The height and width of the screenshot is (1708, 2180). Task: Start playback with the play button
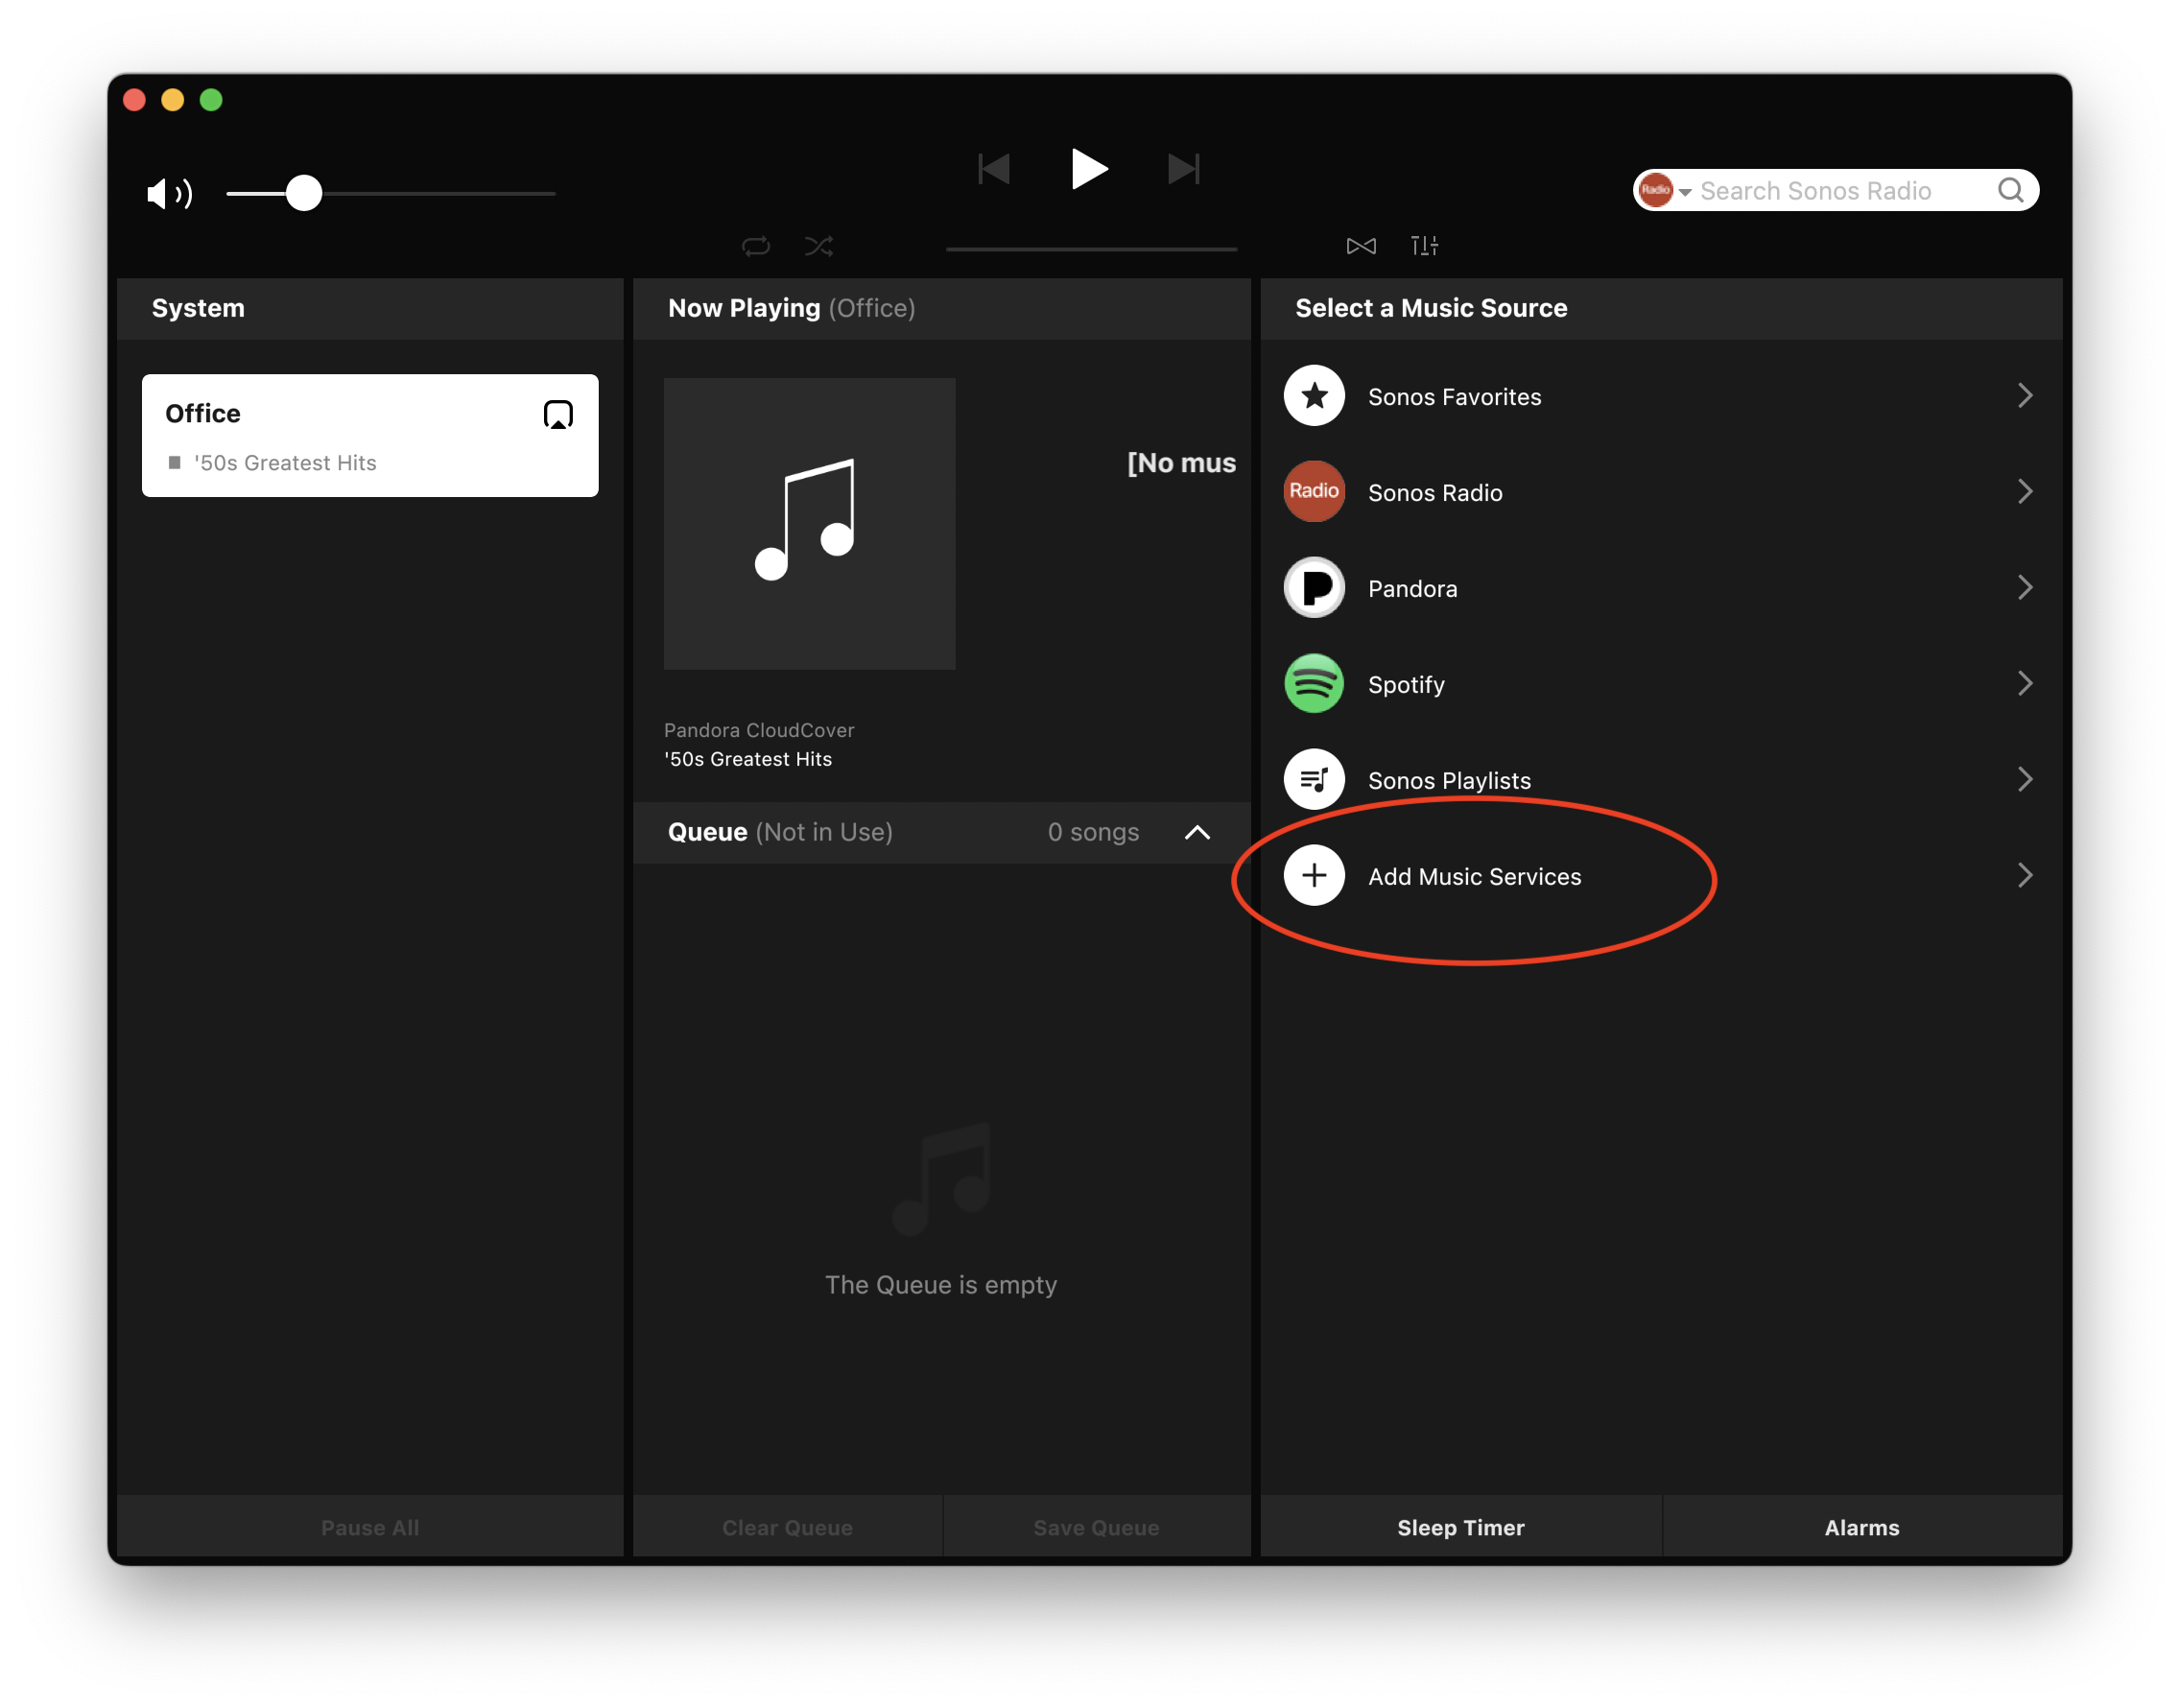1088,169
